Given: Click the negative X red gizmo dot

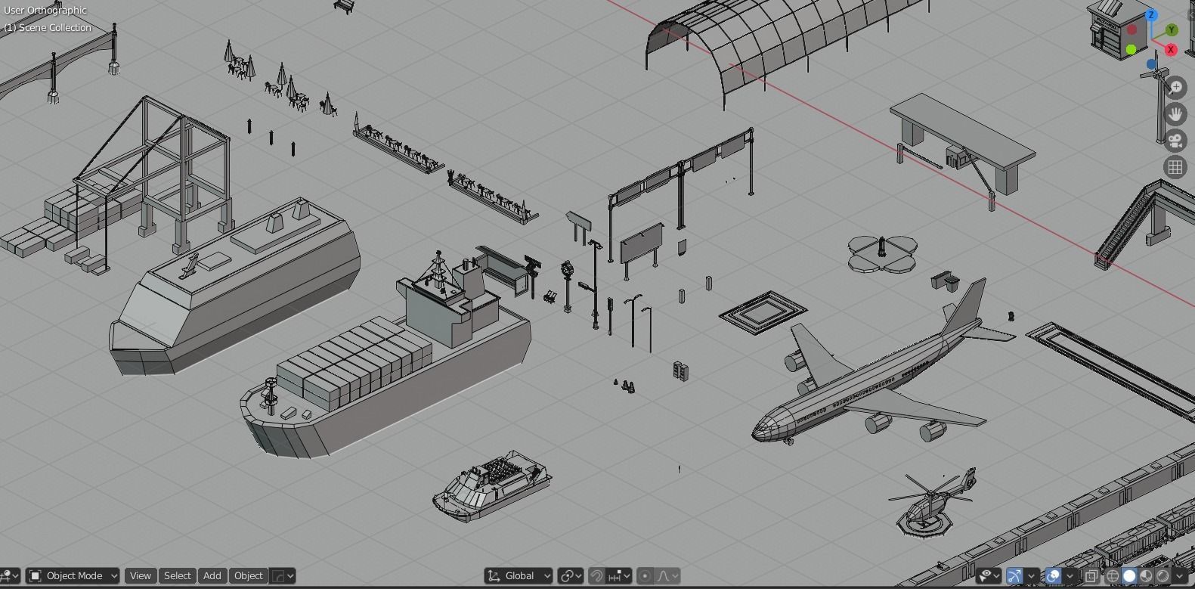Looking at the screenshot, I should point(1132,30).
